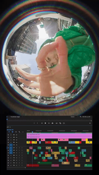Select the long dark green A7 audio clip
Screen dimensions: 99x175
(45, 163)
